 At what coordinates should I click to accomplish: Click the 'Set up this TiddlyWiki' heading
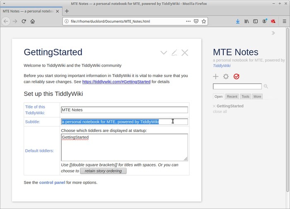pyautogui.click(x=53, y=94)
